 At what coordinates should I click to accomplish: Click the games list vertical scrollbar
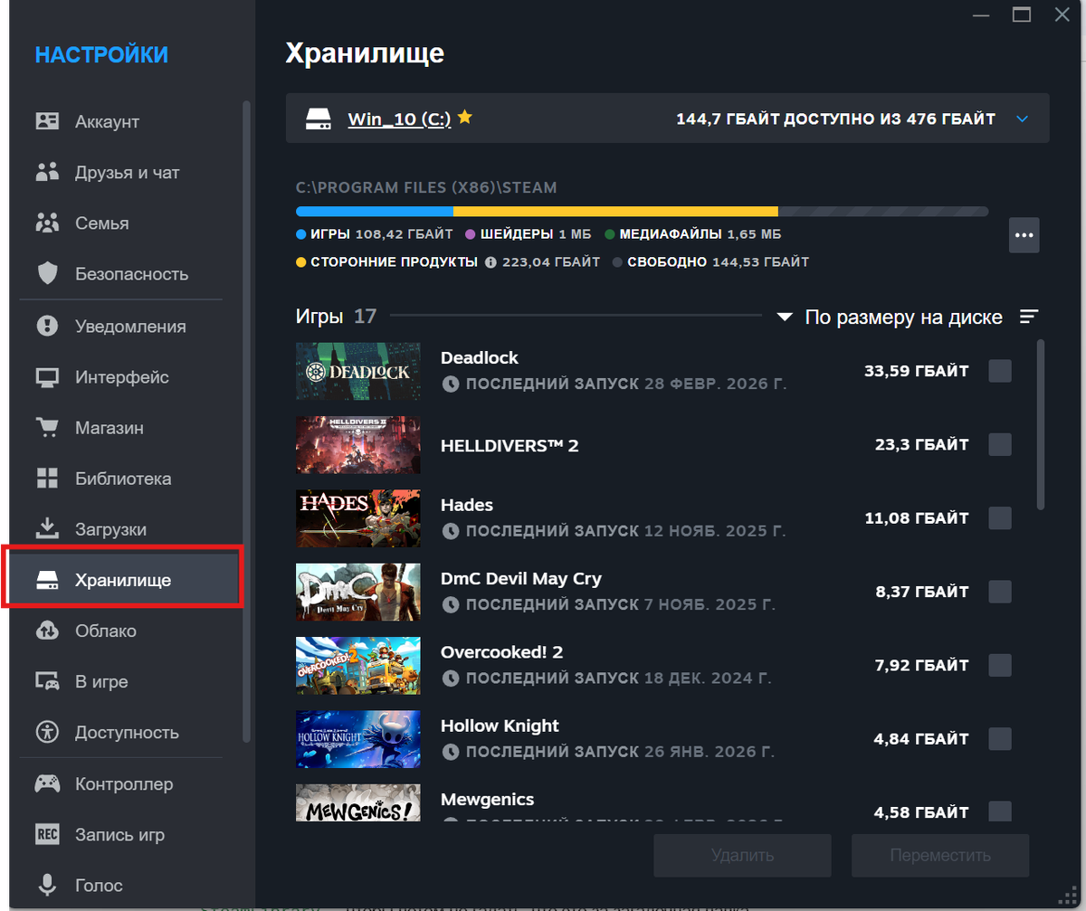pos(1041,425)
